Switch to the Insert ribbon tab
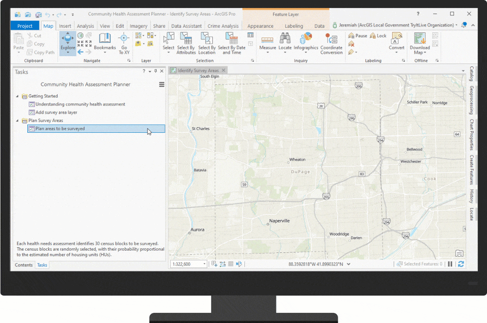Viewport: 487px width, 323px height. click(65, 26)
